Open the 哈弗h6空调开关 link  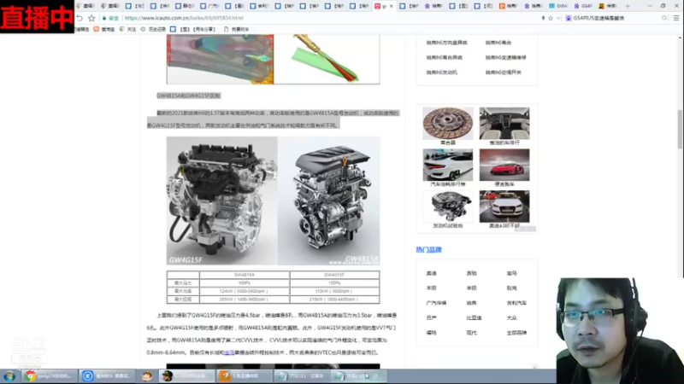[503, 73]
